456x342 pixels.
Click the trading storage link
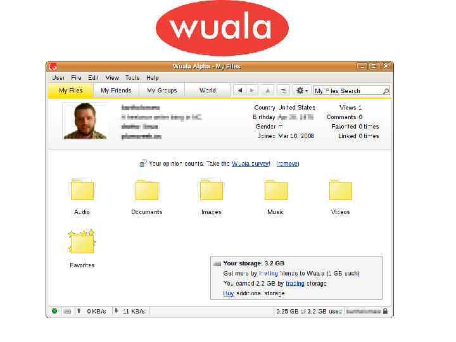click(295, 283)
